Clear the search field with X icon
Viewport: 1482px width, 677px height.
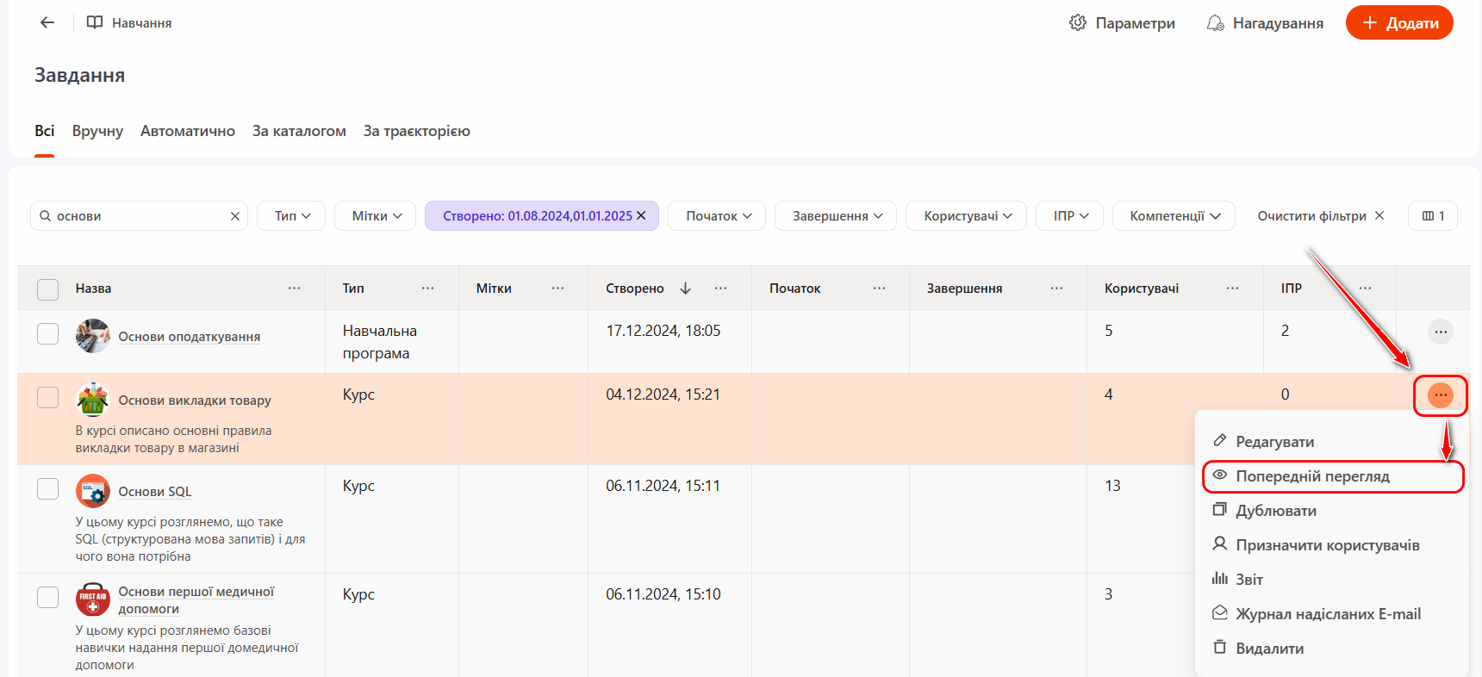235,216
